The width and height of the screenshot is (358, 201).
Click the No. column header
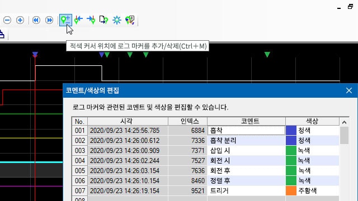79,121
